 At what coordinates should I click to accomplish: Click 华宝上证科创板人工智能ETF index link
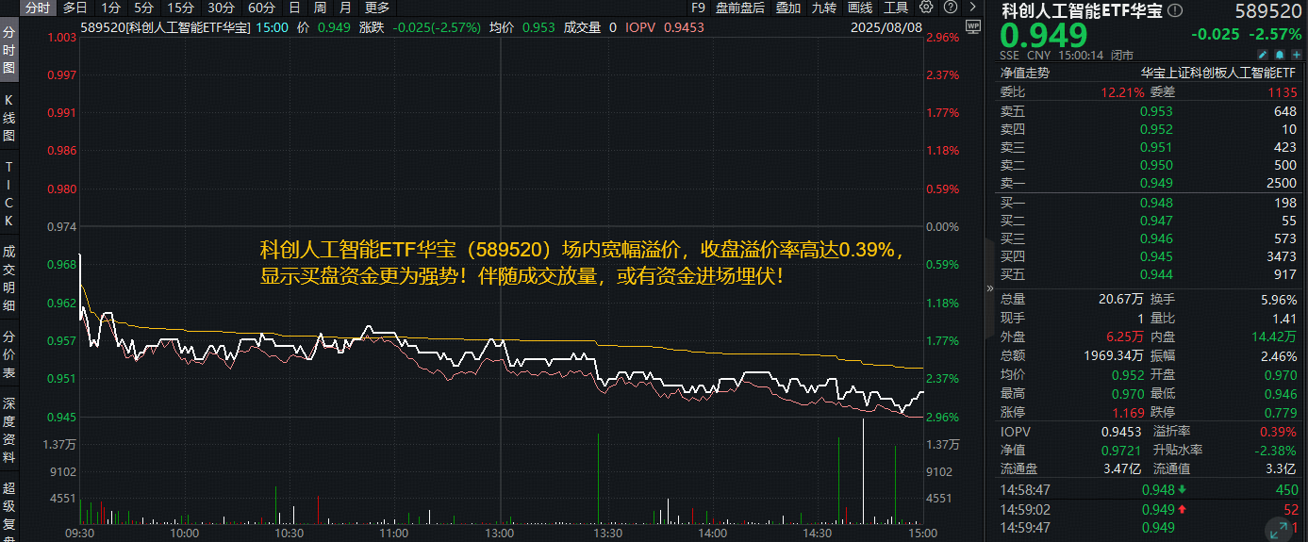(1219, 72)
